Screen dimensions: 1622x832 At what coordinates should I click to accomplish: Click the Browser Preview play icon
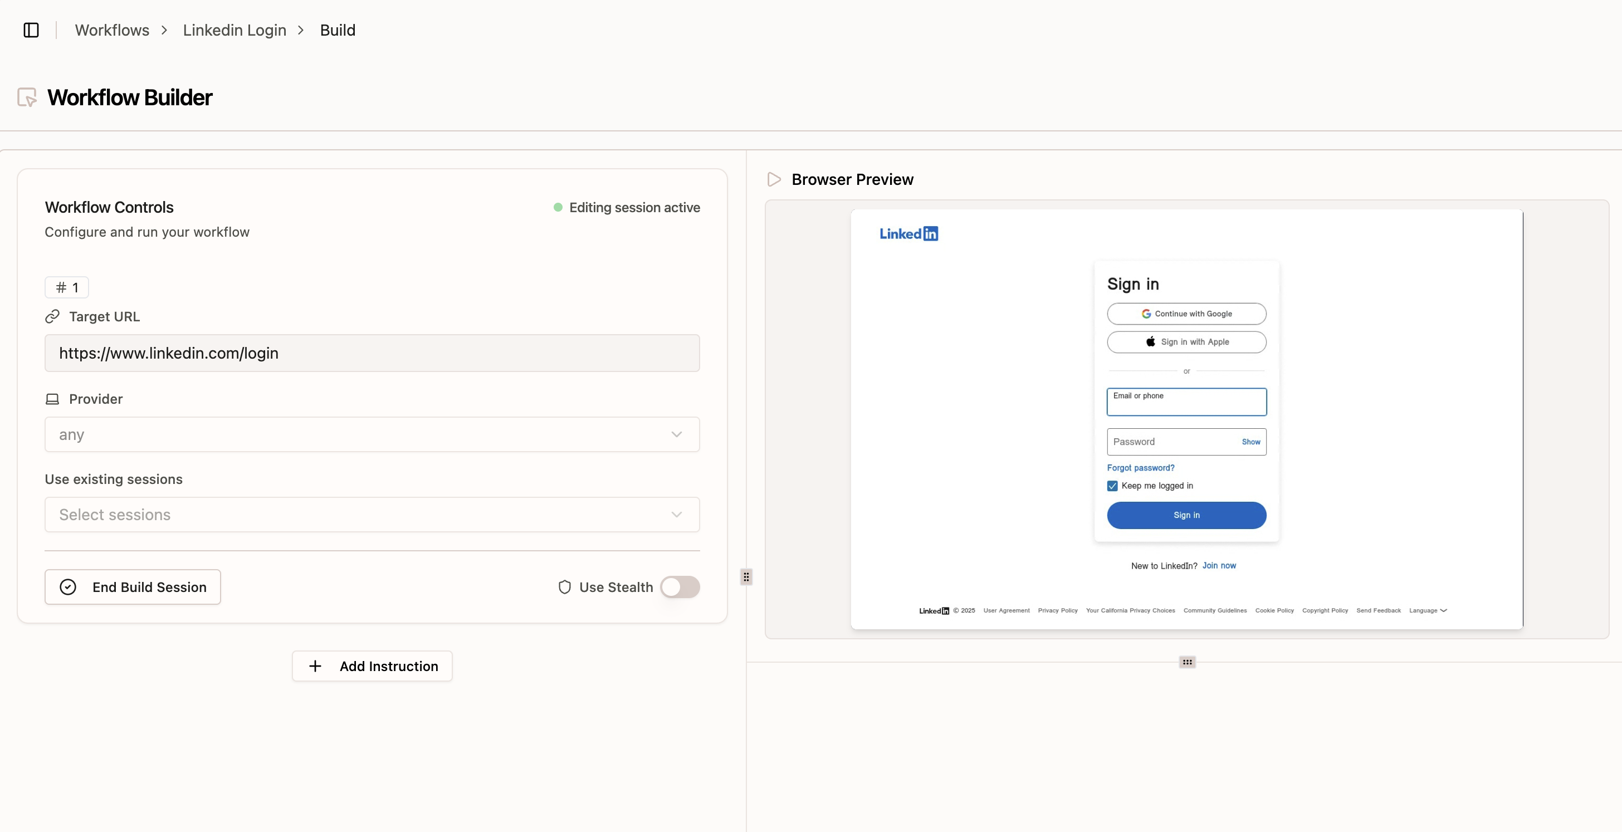[774, 180]
